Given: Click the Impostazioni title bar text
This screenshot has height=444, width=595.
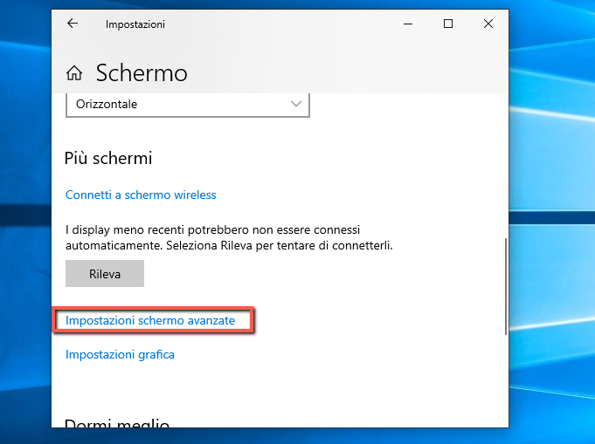Looking at the screenshot, I should (135, 24).
